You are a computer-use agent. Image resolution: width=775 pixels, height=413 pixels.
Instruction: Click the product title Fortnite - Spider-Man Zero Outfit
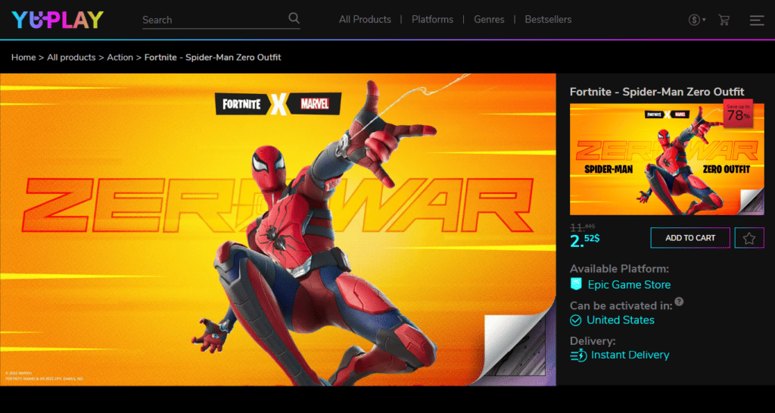tap(657, 92)
